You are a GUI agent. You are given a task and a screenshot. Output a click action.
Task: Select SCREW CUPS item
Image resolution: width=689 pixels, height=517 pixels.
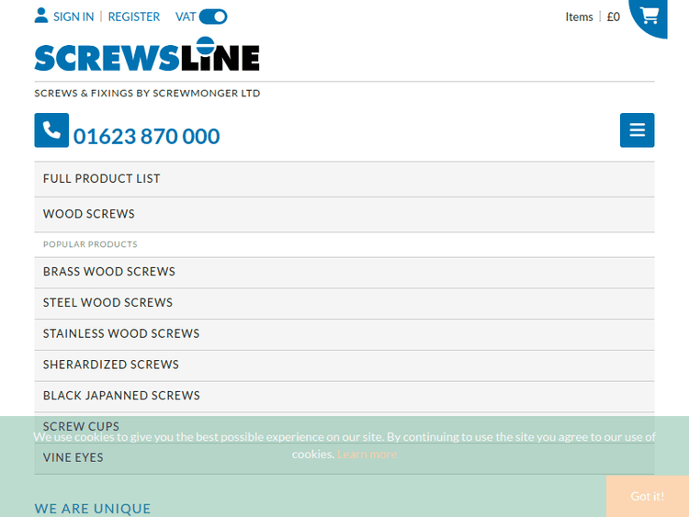tap(344, 427)
